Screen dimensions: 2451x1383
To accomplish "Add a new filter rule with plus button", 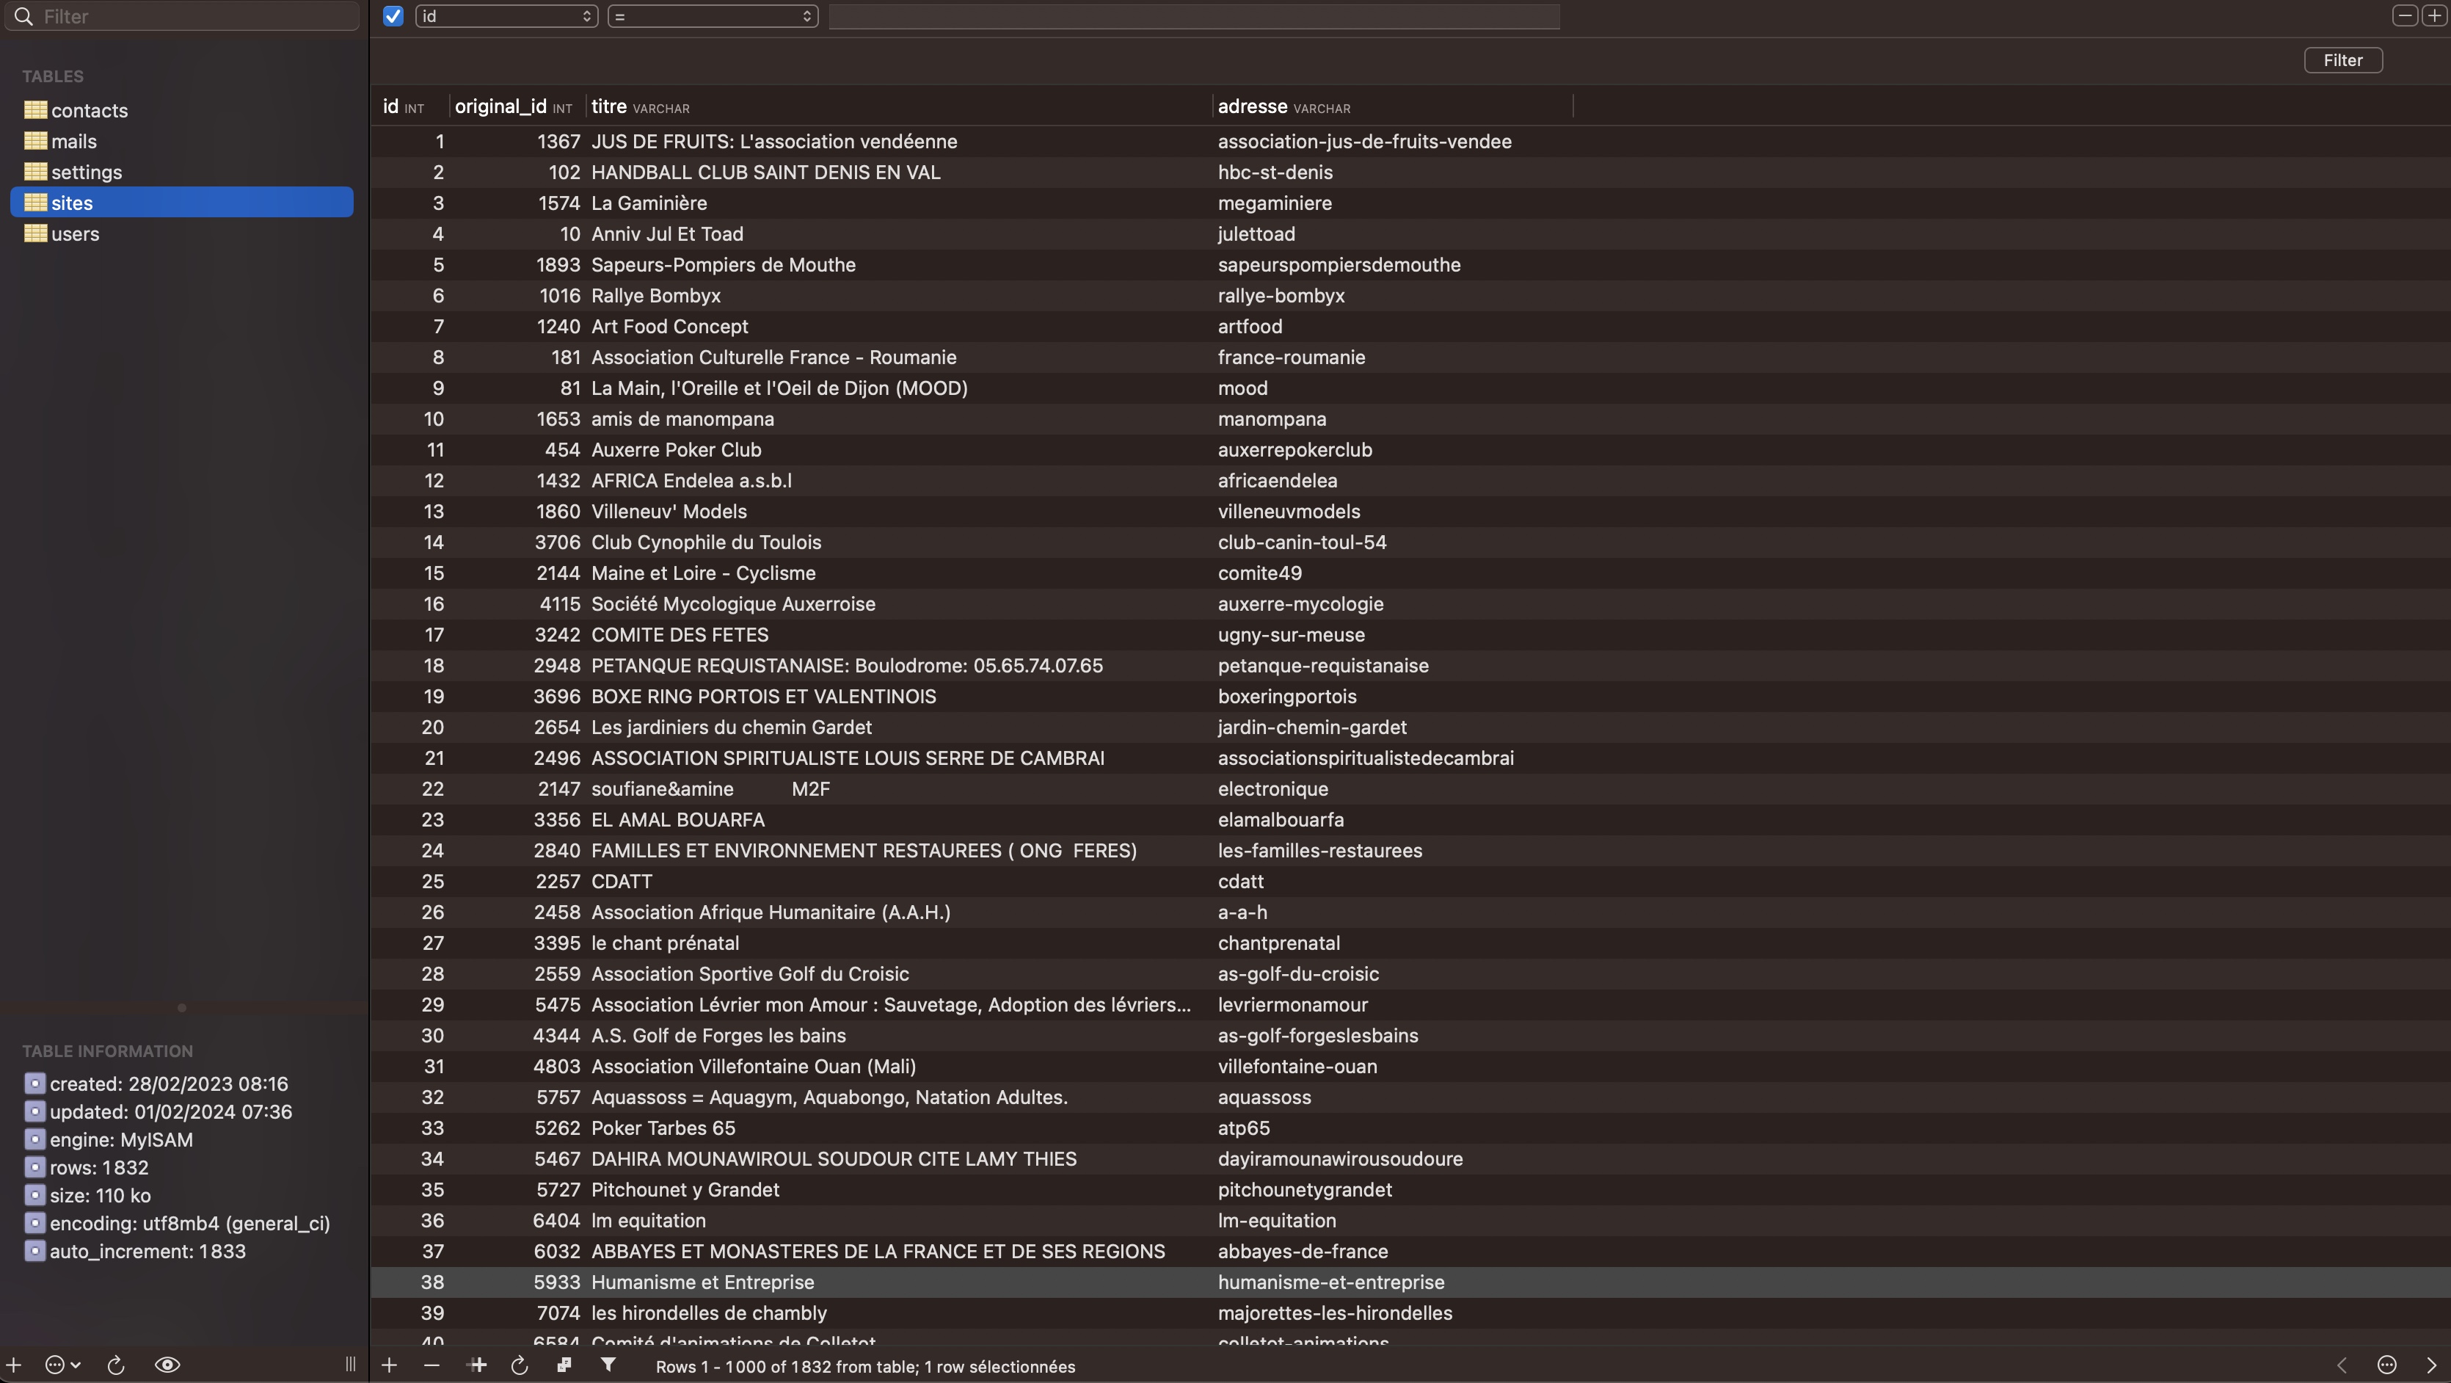I will [2434, 15].
